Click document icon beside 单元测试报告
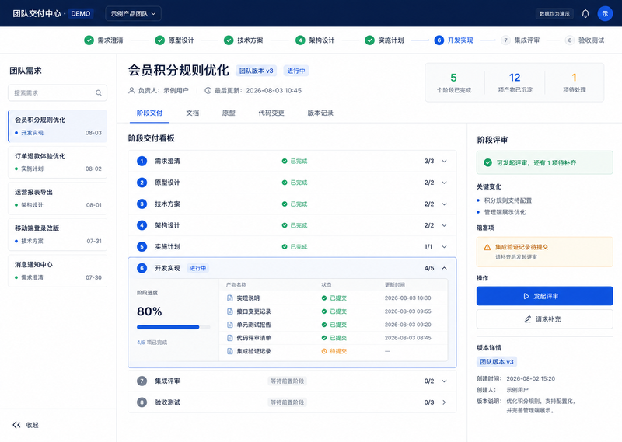 pos(229,325)
